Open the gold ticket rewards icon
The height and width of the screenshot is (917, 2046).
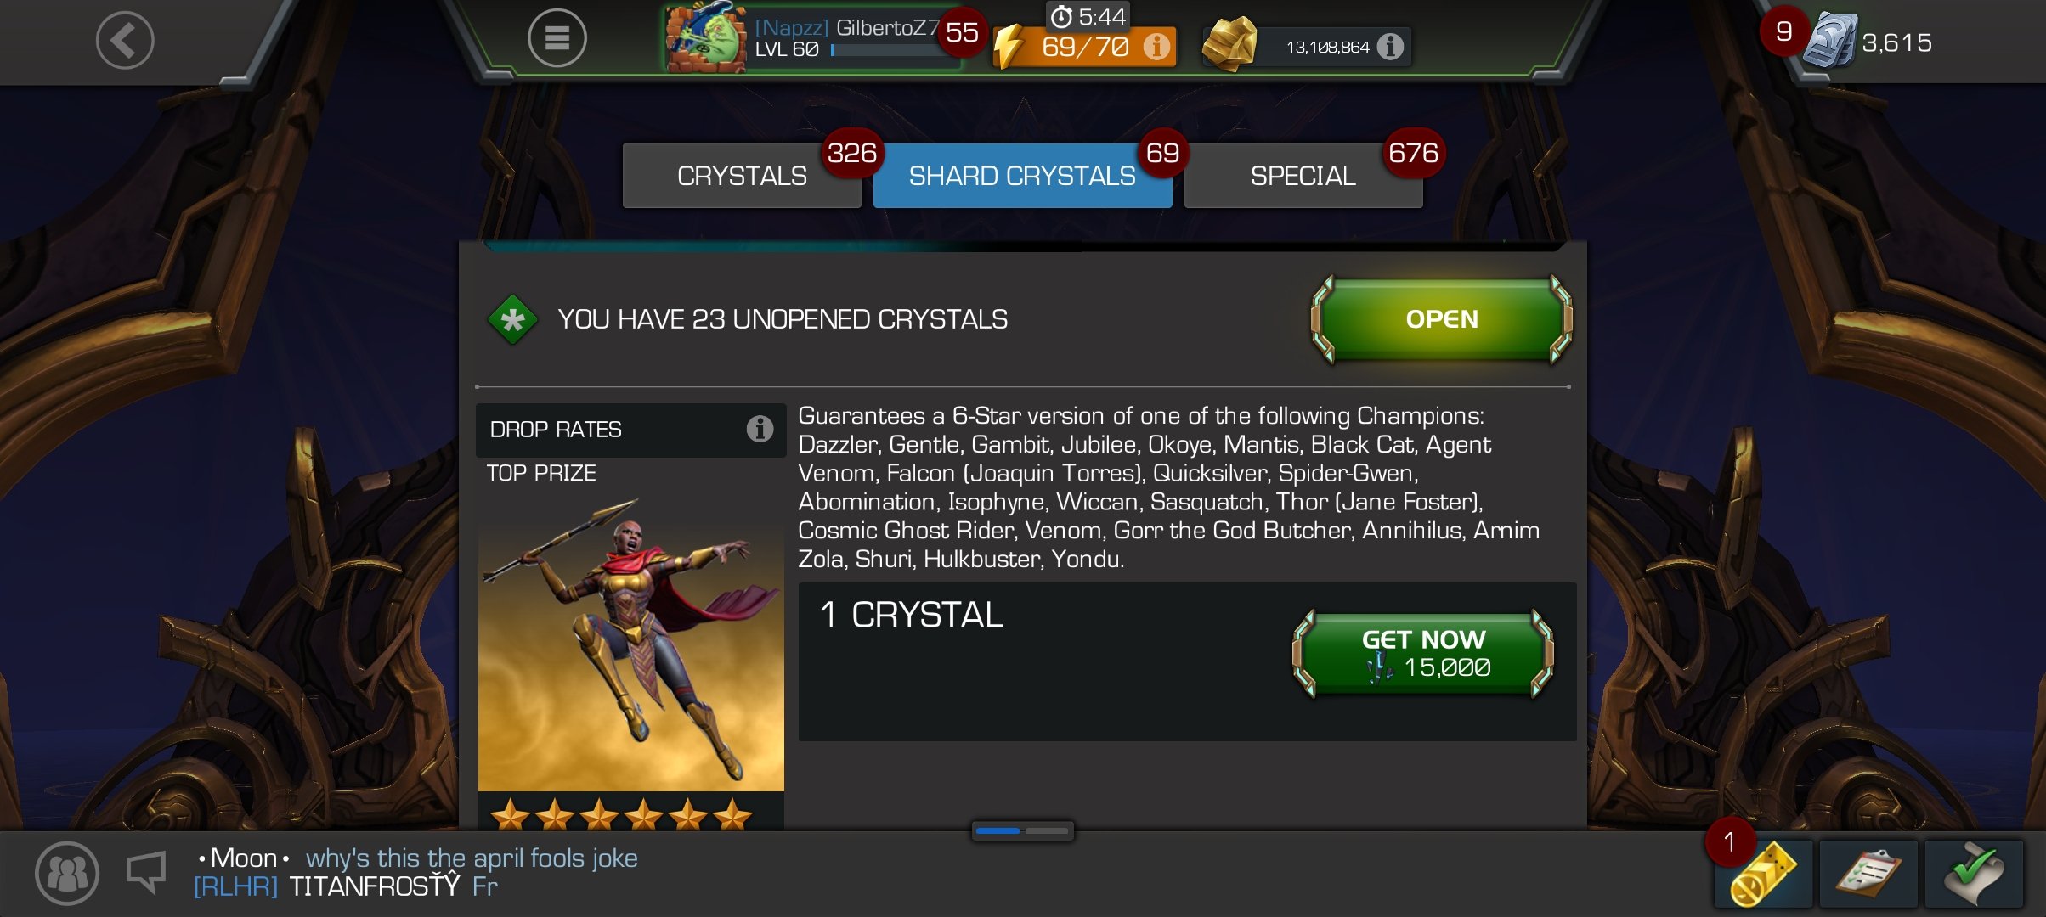(x=1763, y=874)
